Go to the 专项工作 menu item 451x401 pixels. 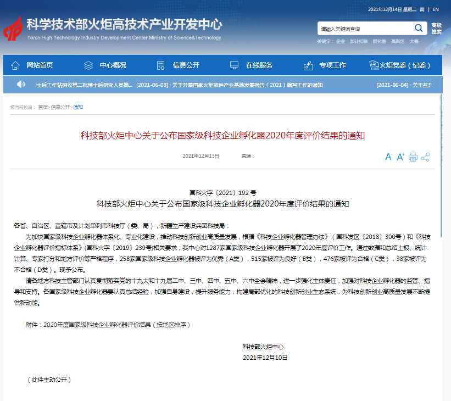point(332,65)
